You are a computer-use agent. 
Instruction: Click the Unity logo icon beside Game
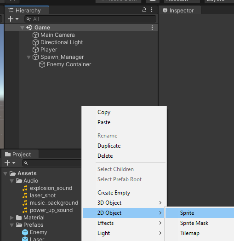point(29,28)
